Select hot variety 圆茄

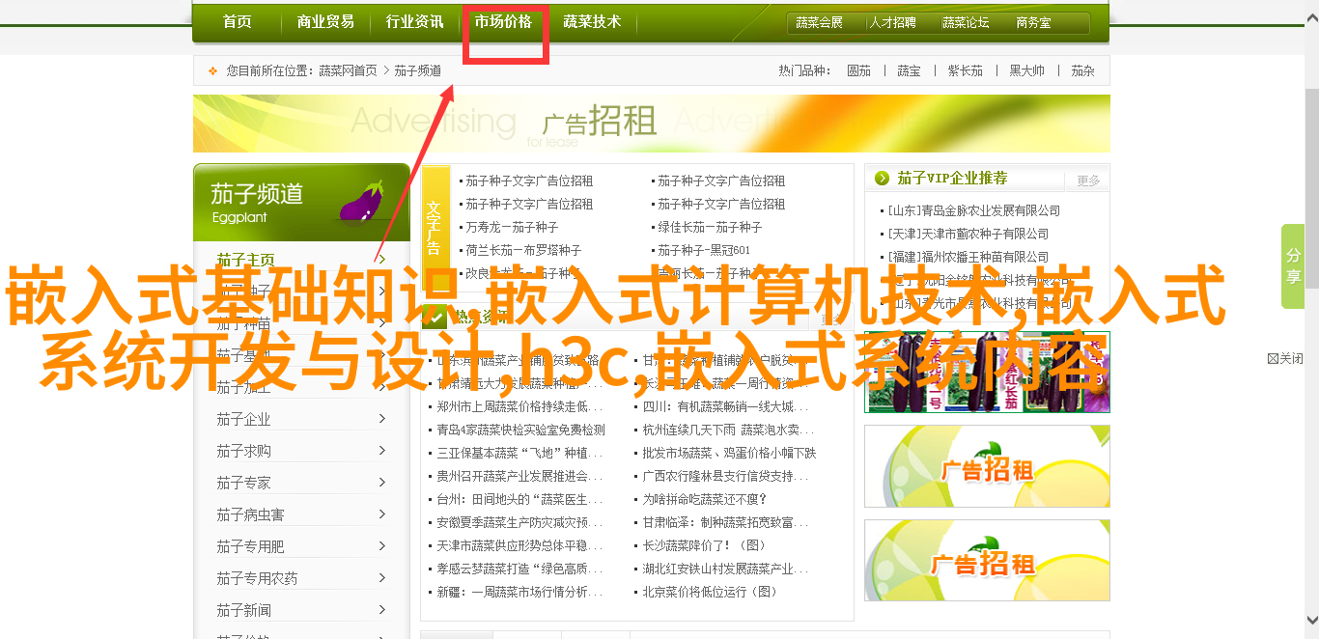click(858, 70)
